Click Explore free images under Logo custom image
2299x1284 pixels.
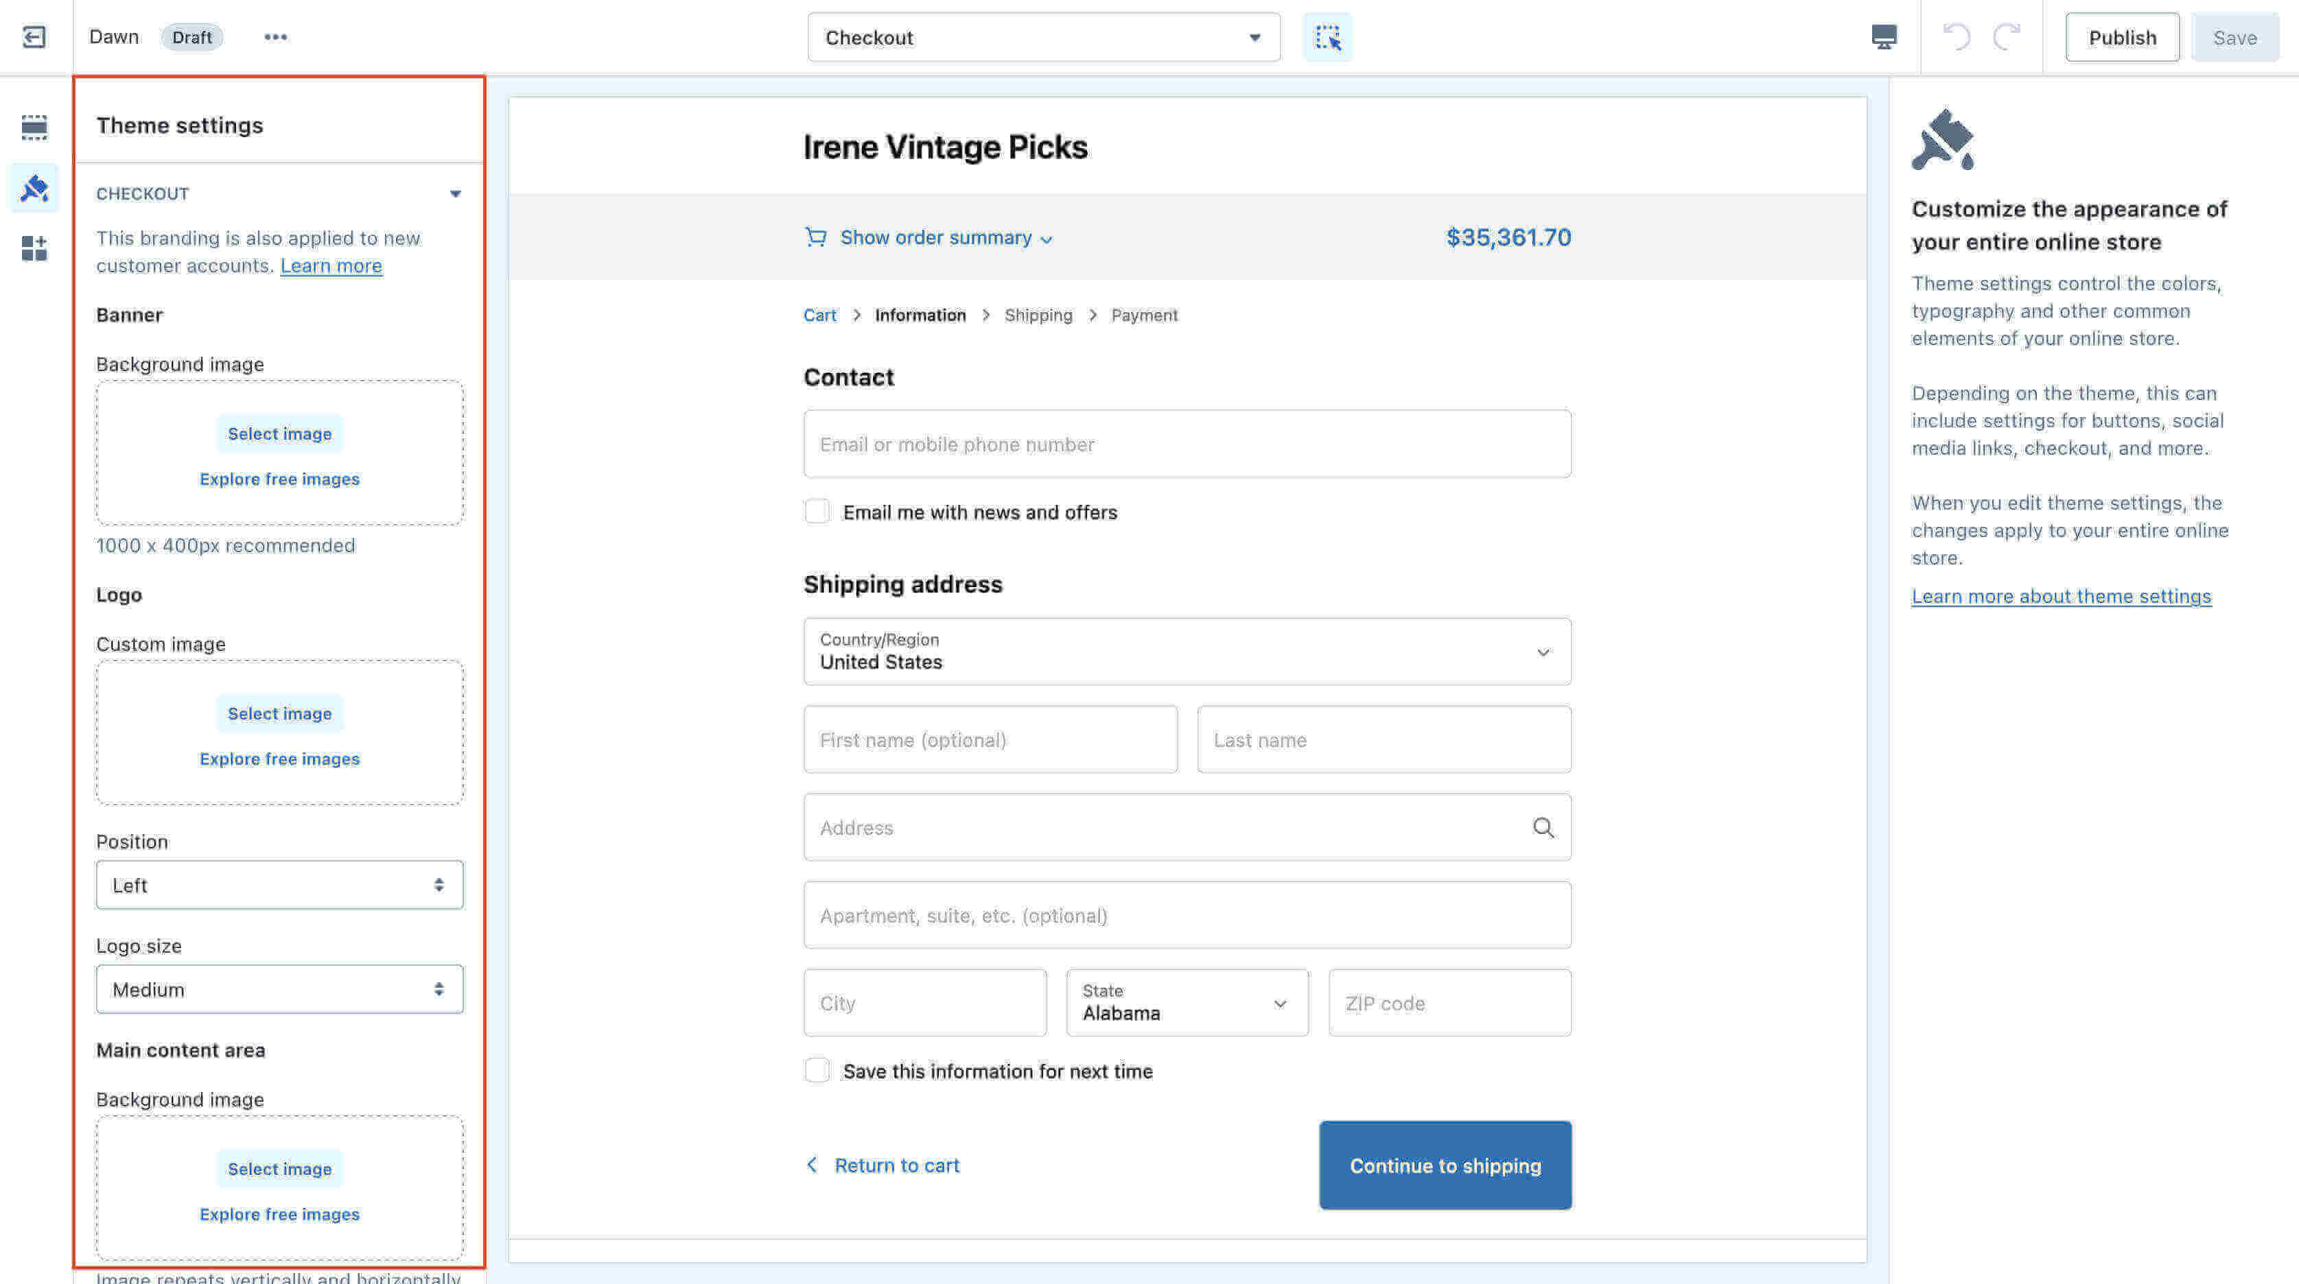point(279,759)
